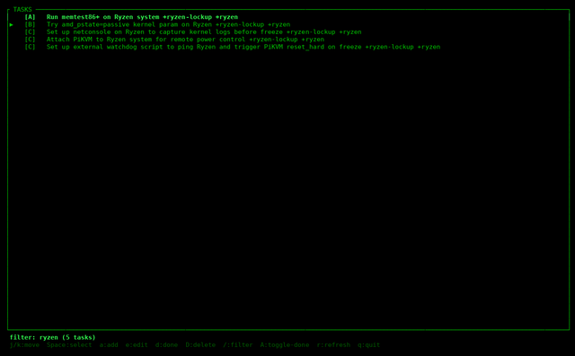The image size is (575, 356).
Task: Click the +ryzen-lockup tag on the watchdog row
Action: [390, 47]
